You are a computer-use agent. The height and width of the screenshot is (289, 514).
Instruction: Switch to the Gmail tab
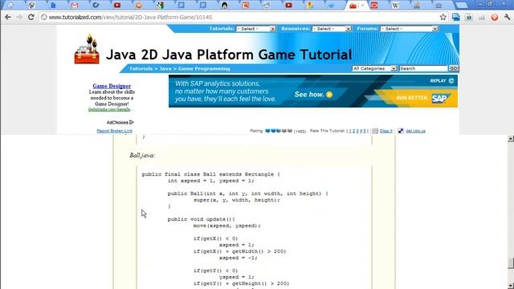click(x=75, y=6)
